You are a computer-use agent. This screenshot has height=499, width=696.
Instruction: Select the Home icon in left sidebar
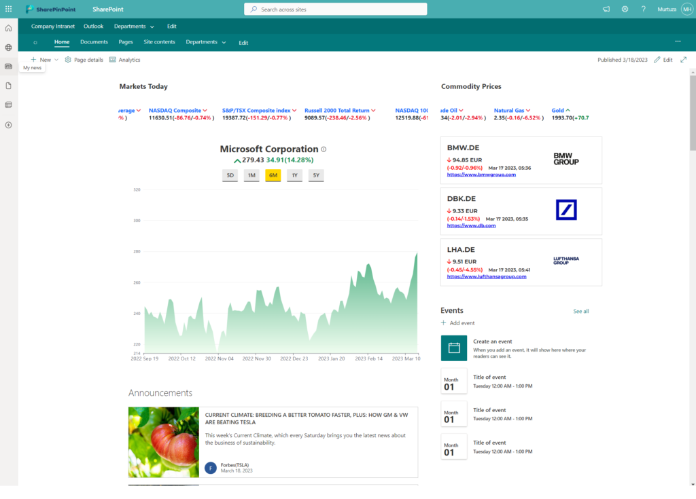(8, 27)
